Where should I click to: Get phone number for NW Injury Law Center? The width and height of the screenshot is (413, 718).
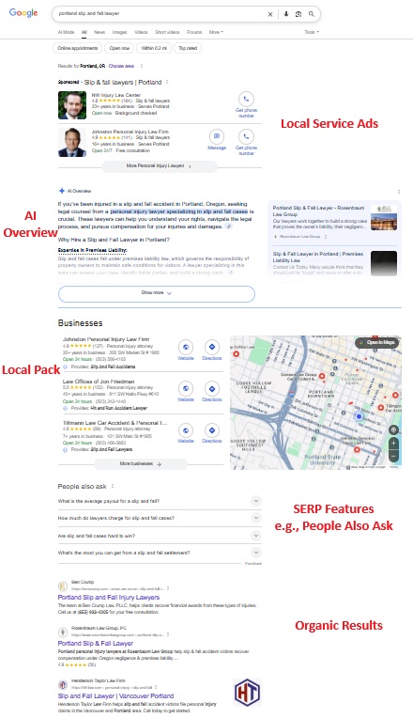pyautogui.click(x=246, y=105)
